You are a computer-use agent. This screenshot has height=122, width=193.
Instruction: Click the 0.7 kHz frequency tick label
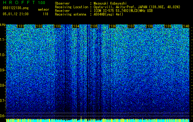[x=3, y=101]
